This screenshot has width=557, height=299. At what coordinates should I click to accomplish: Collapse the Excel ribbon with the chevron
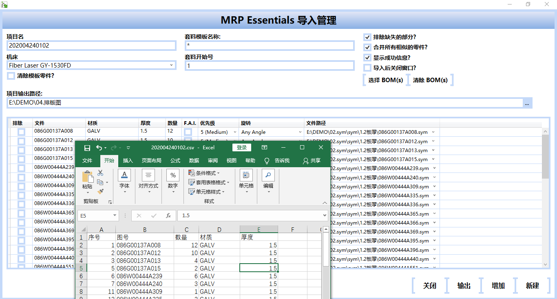pos(325,203)
